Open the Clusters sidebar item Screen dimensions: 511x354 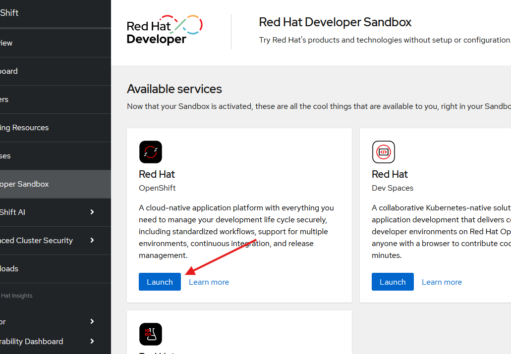coord(56,100)
